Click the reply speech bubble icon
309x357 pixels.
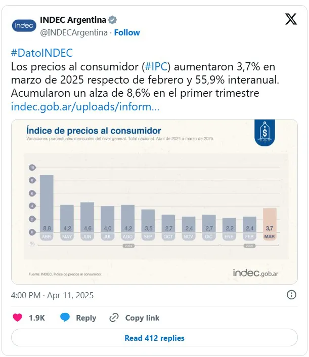tap(65, 318)
